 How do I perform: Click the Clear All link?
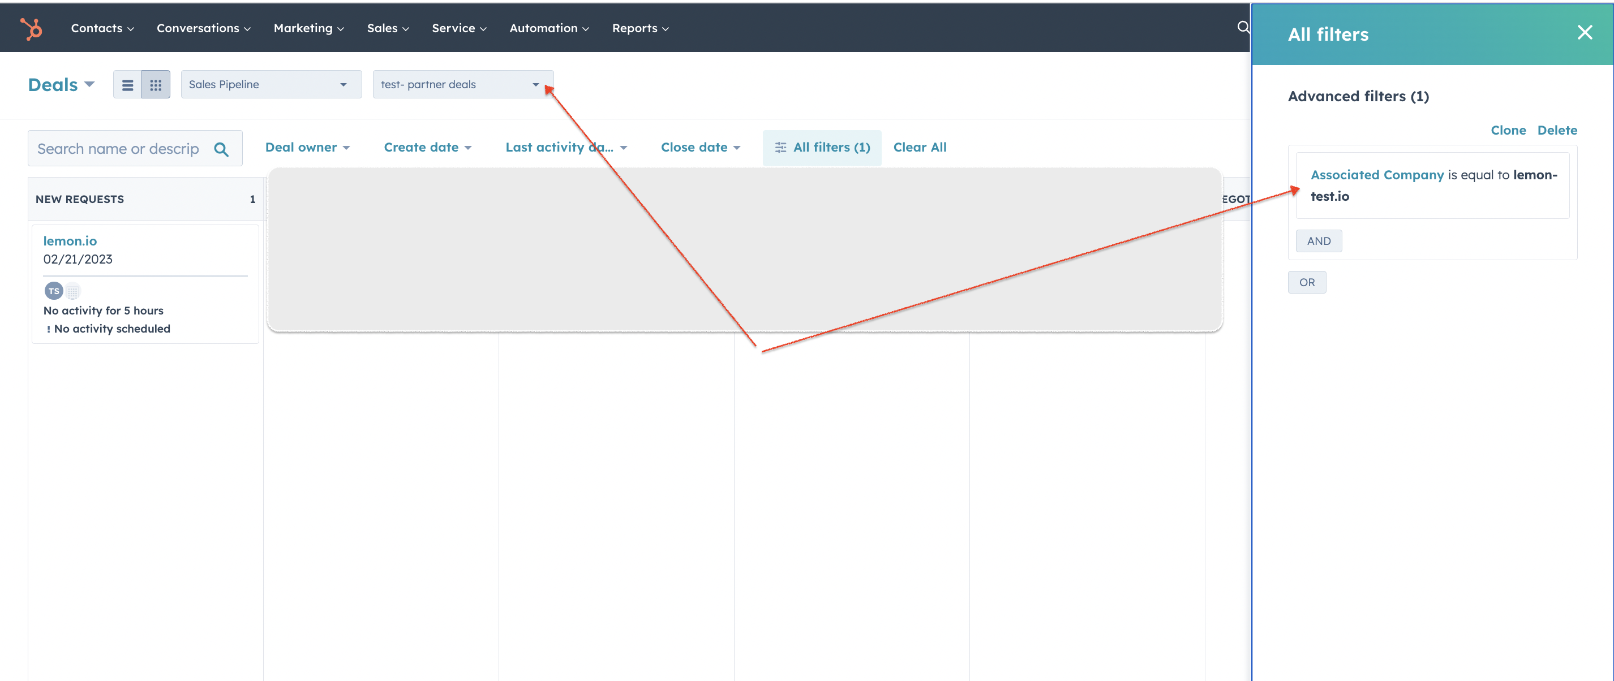pos(919,147)
